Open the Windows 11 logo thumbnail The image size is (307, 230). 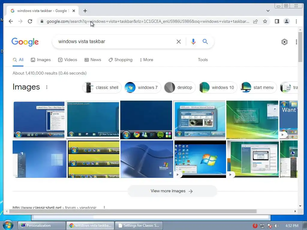coord(40,159)
